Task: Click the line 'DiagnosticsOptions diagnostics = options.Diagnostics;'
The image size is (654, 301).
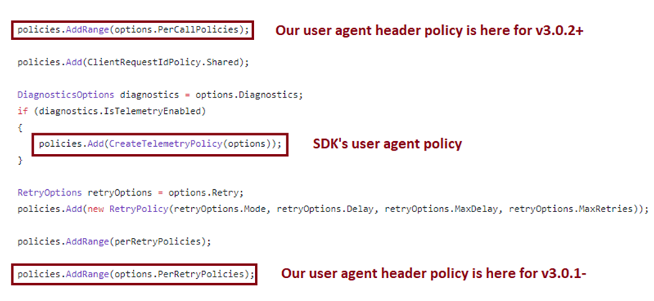Action: coord(160,95)
